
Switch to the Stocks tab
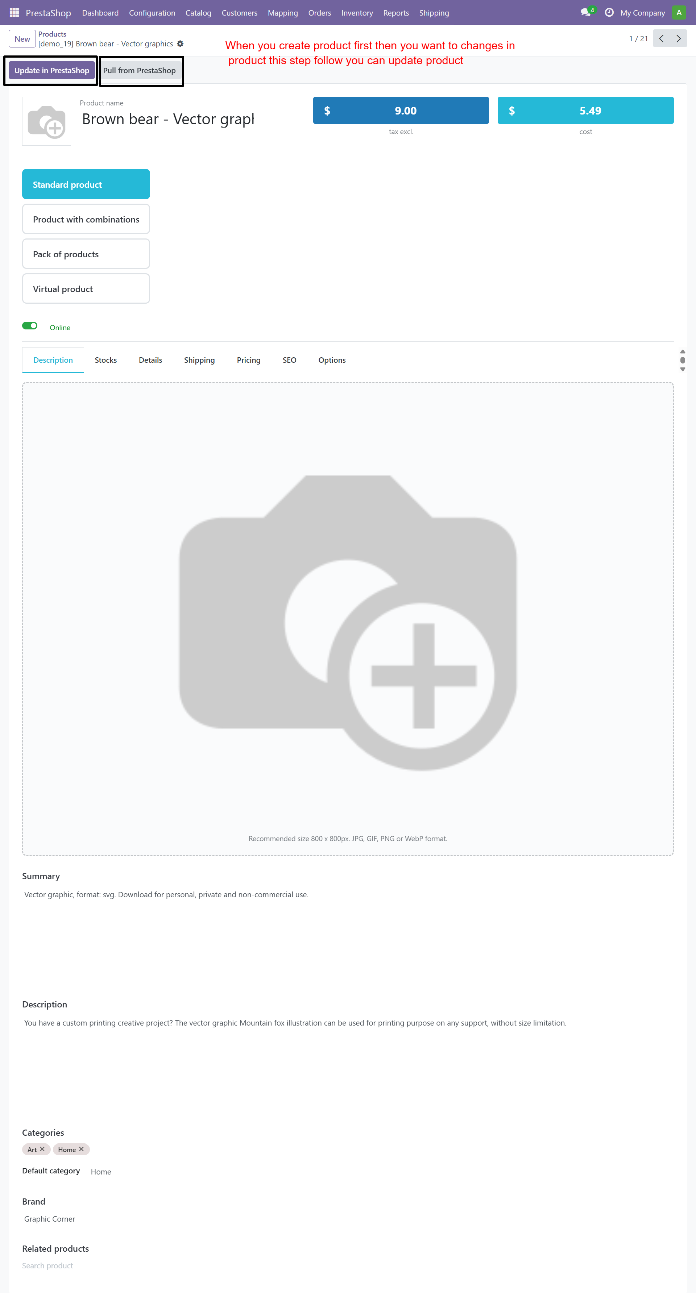[x=105, y=360]
